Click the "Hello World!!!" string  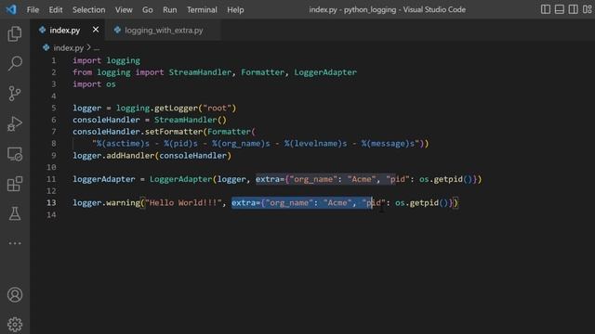tap(183, 203)
